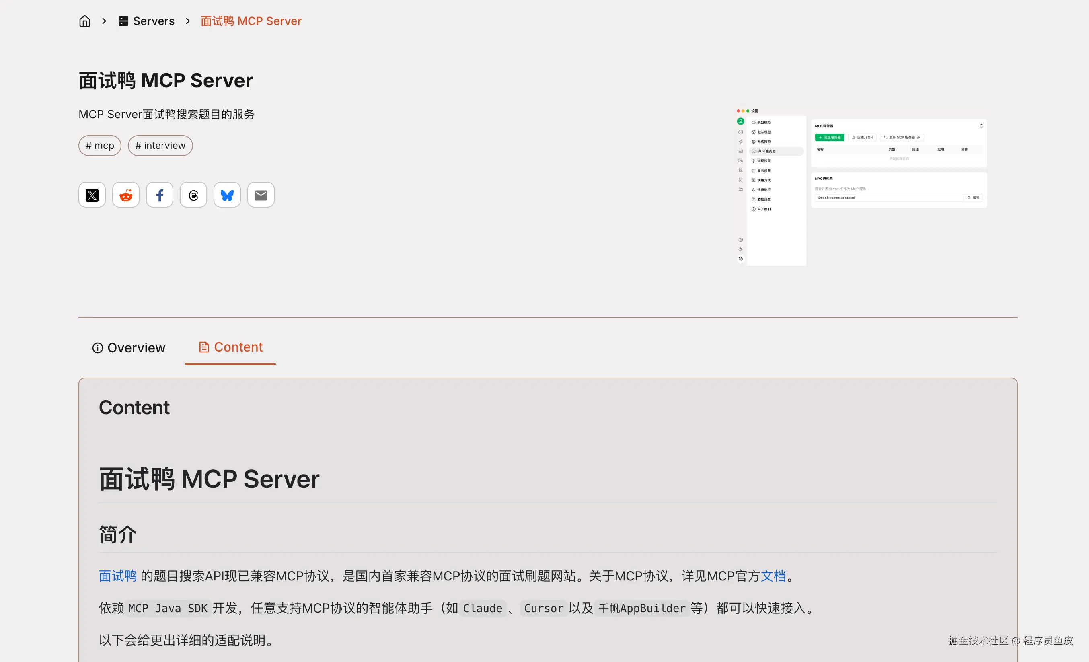Share the page via email icon
The width and height of the screenshot is (1089, 662).
(261, 195)
